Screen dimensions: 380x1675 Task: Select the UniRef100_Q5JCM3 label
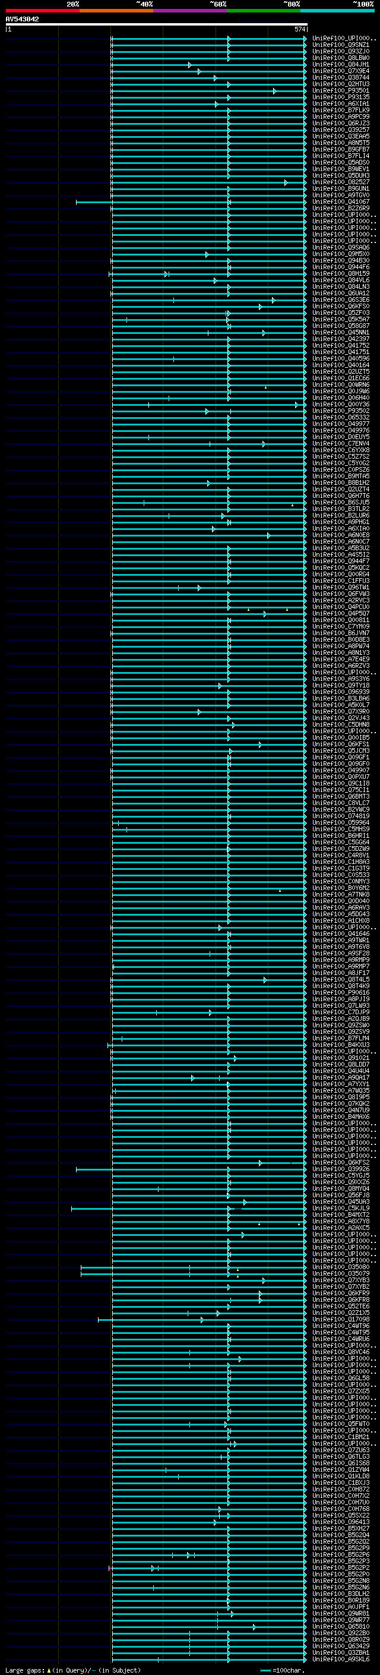click(x=340, y=750)
